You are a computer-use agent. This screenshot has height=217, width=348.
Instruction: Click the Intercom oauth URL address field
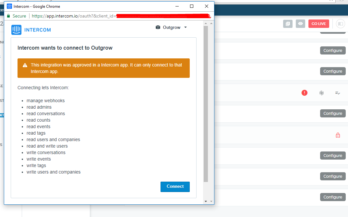pos(121,16)
